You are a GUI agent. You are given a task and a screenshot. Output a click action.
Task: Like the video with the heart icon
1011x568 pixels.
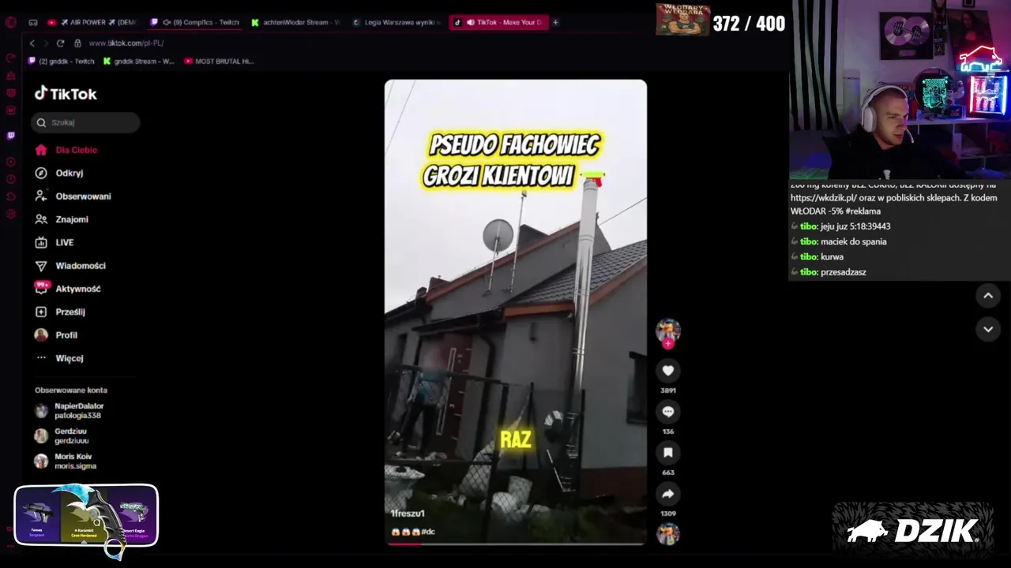(668, 371)
